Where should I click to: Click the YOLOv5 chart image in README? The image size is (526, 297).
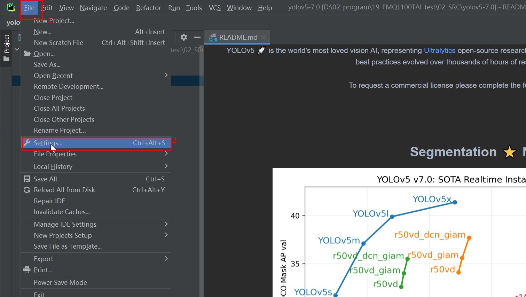click(399, 233)
